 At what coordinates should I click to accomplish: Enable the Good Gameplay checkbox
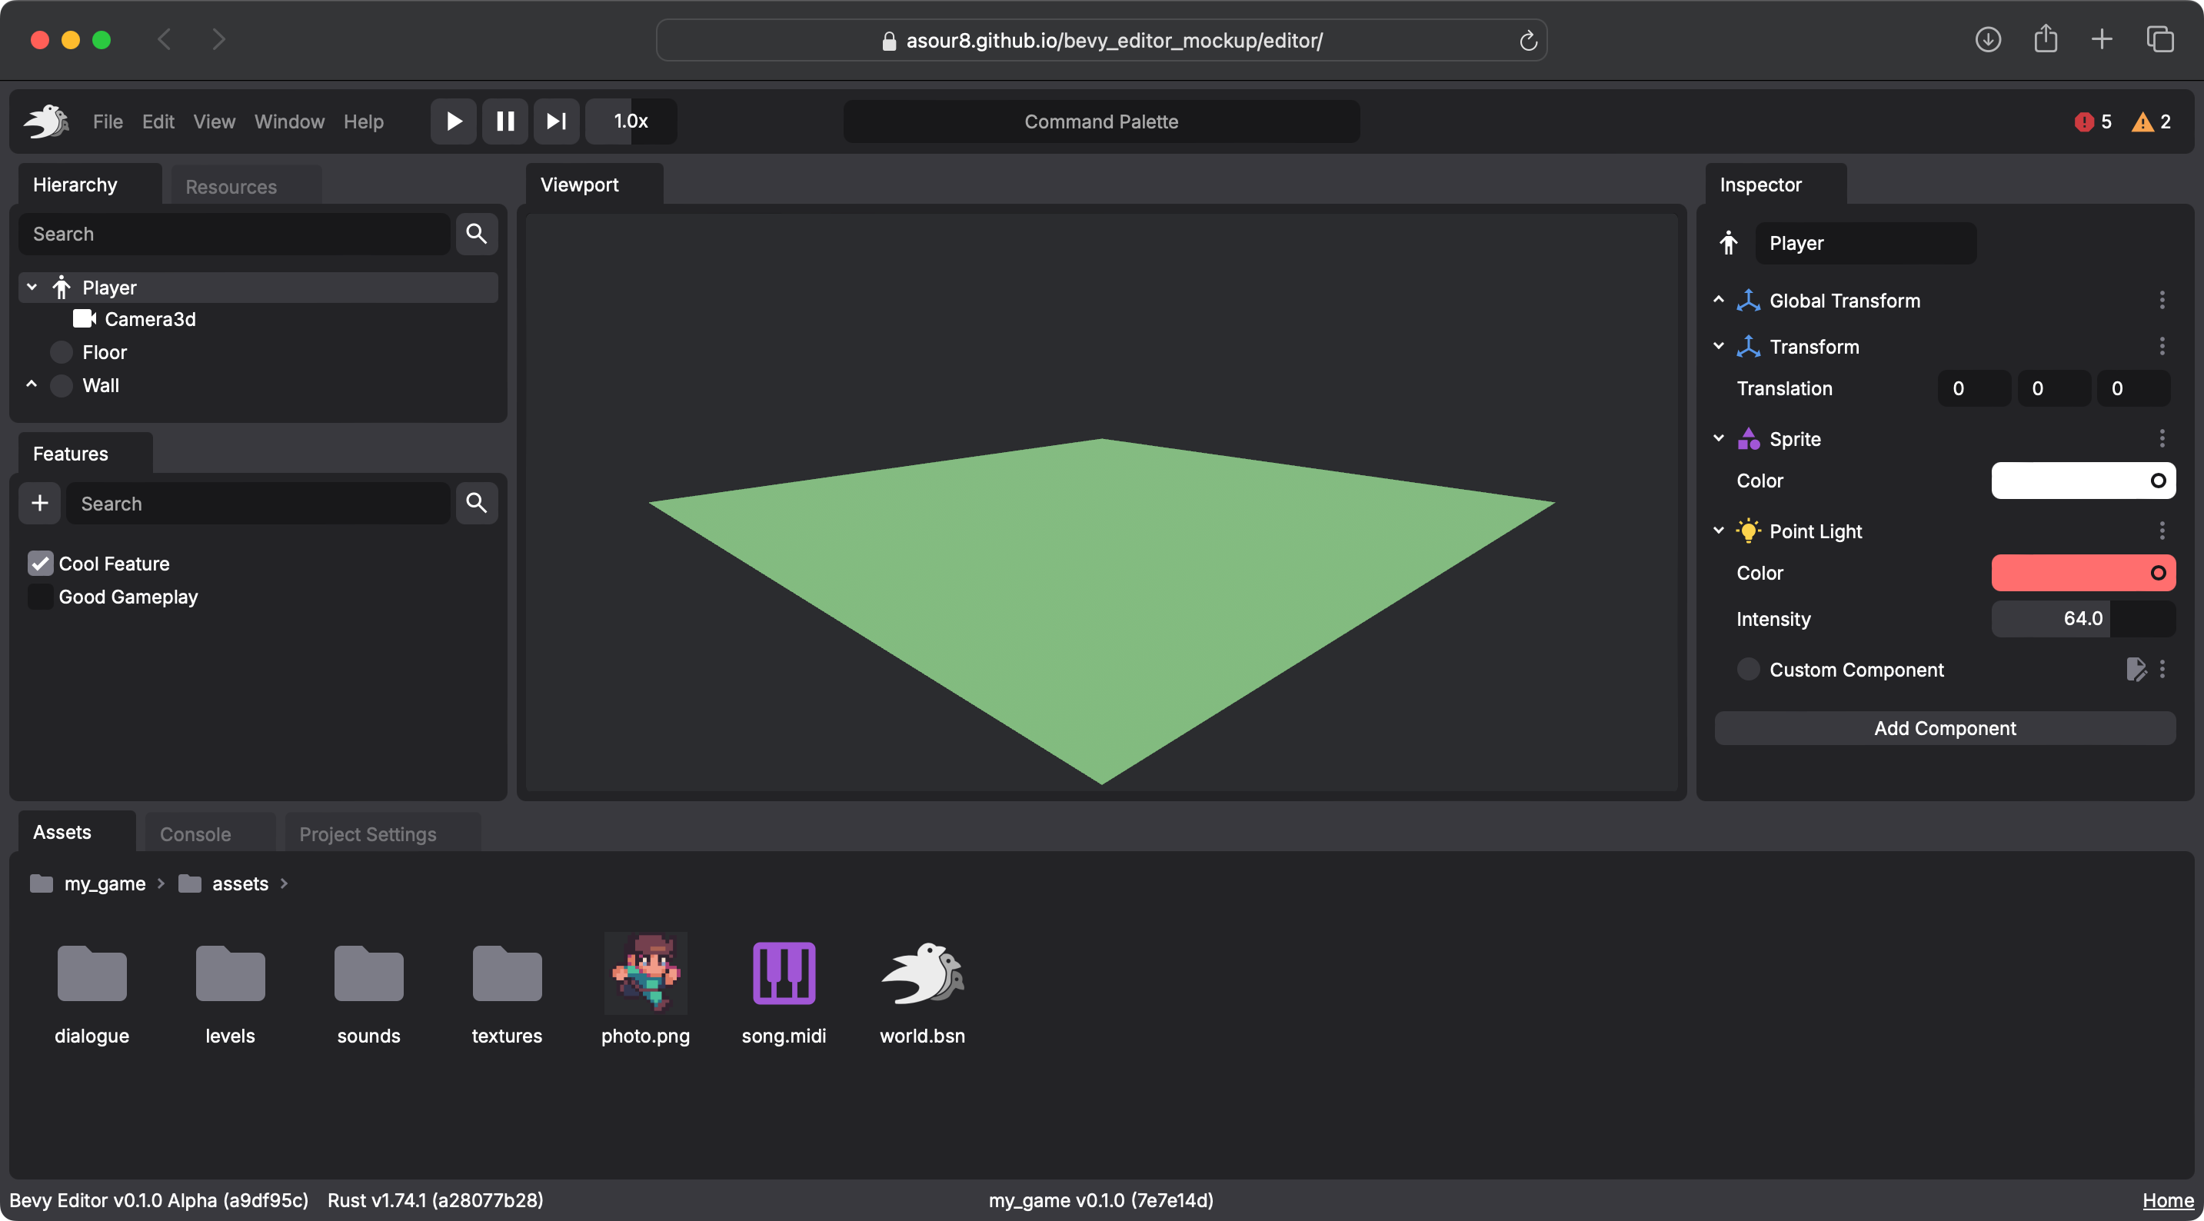point(40,597)
